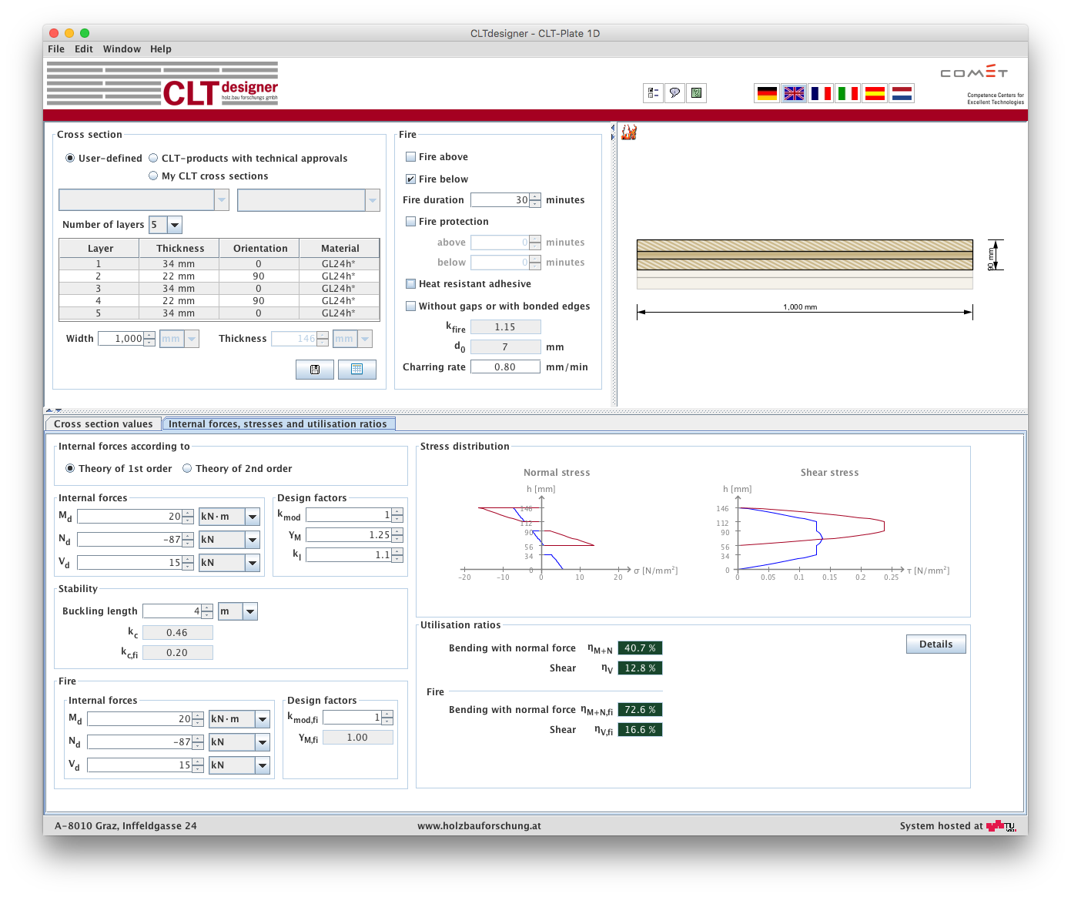Click the save cross section floppy icon
1071x897 pixels.
314,370
